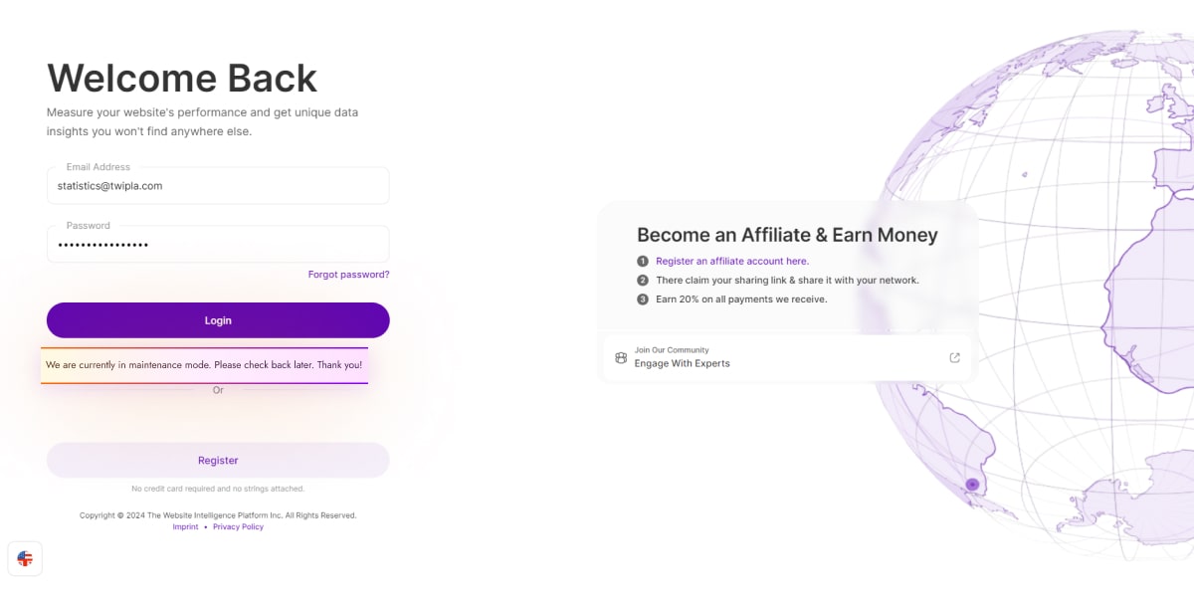Click the step 1 number badge

click(643, 262)
